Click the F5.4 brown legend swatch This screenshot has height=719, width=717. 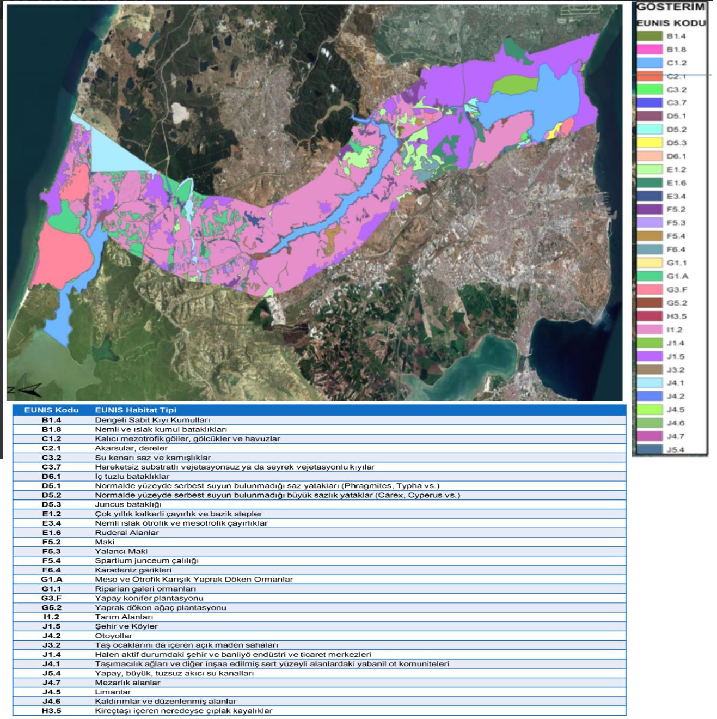[650, 236]
